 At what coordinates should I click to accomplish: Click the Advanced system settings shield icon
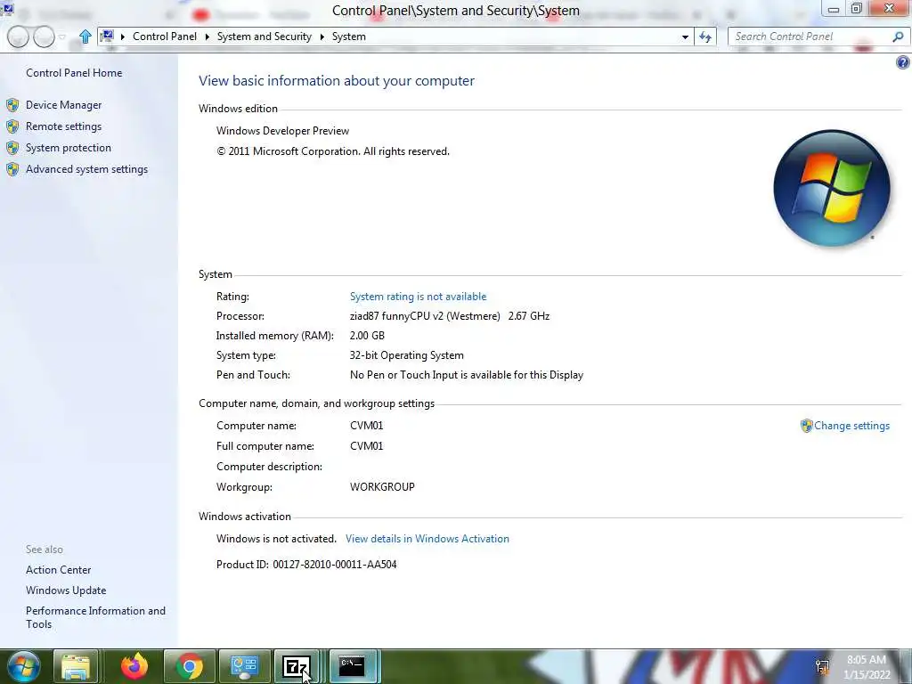(12, 169)
